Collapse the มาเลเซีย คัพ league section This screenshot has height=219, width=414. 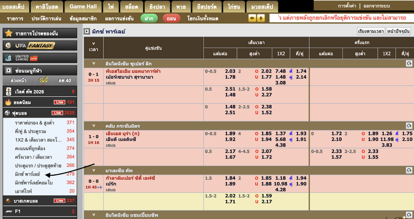coord(94,170)
